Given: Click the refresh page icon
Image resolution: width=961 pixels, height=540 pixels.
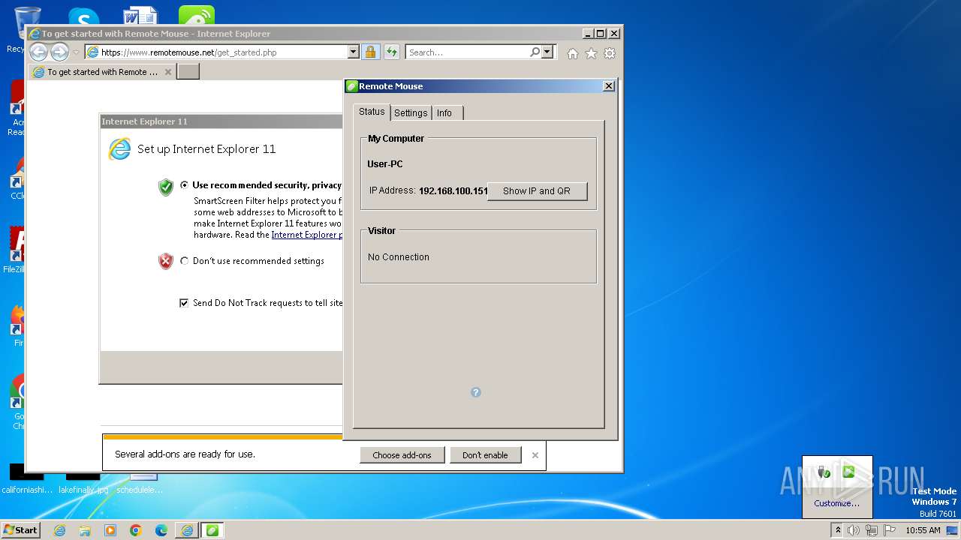Looking at the screenshot, I should [x=391, y=52].
